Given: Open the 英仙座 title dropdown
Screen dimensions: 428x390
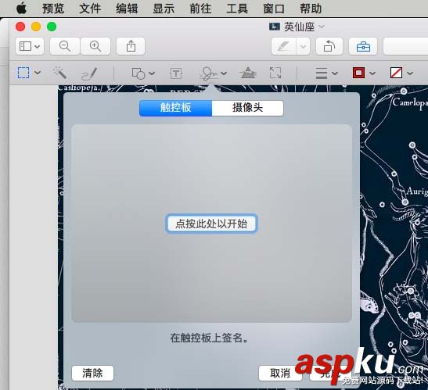Looking at the screenshot, I should click(x=322, y=27).
